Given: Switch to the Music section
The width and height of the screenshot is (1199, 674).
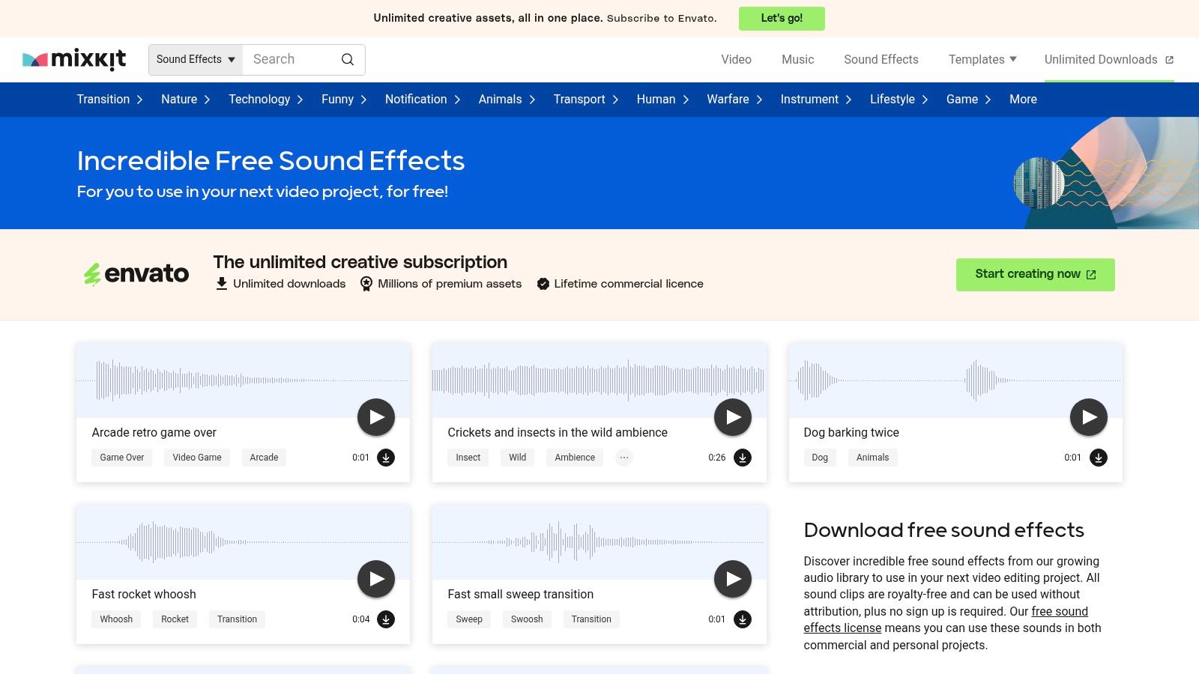Looking at the screenshot, I should click(x=797, y=59).
